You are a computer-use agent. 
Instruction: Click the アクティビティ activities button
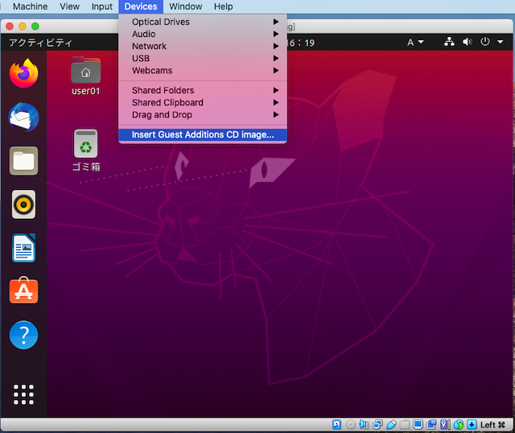coord(40,43)
